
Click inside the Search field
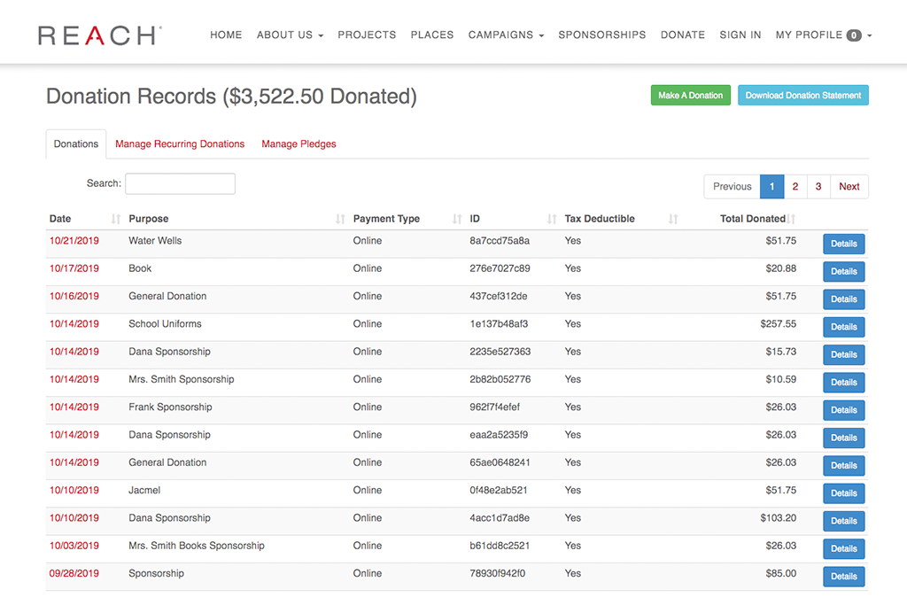[180, 183]
